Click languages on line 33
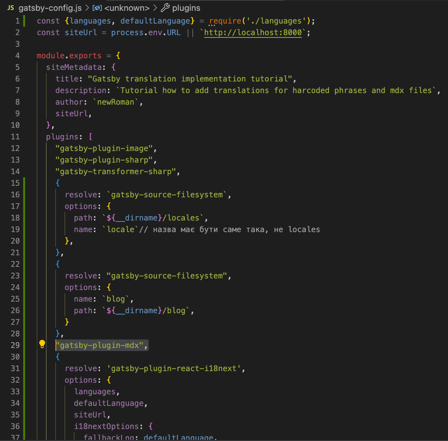448x441 pixels. pos(95,392)
